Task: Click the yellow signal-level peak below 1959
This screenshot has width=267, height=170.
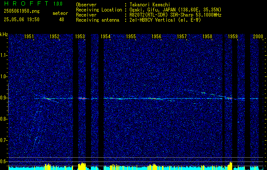Action: [x=230, y=166]
